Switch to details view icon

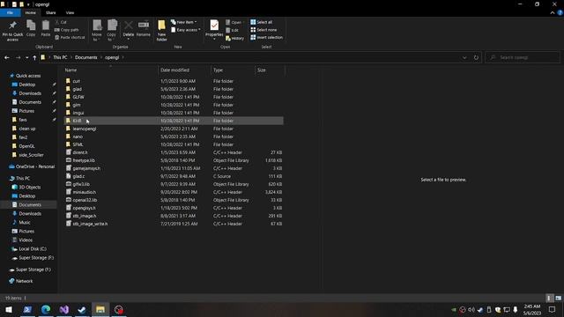point(549,298)
